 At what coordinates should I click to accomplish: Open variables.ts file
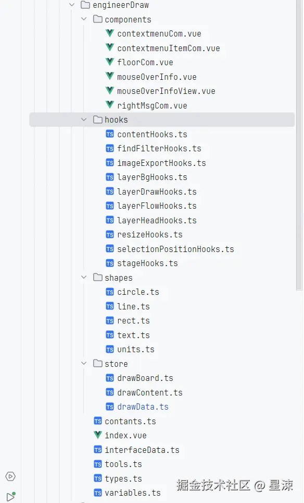tap(133, 493)
